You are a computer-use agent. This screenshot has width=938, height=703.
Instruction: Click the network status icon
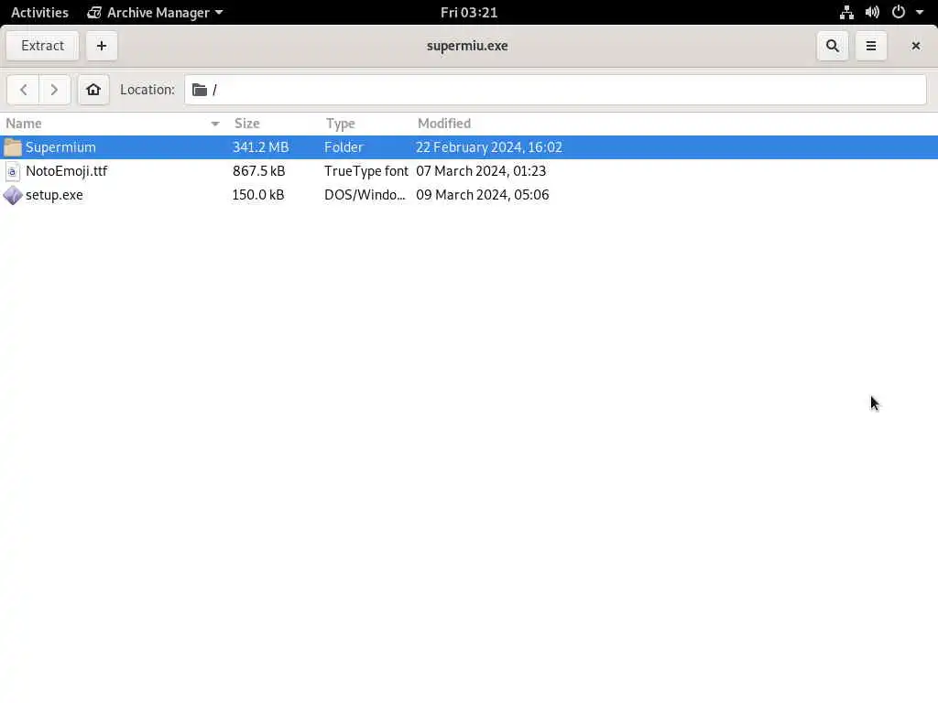(x=846, y=13)
